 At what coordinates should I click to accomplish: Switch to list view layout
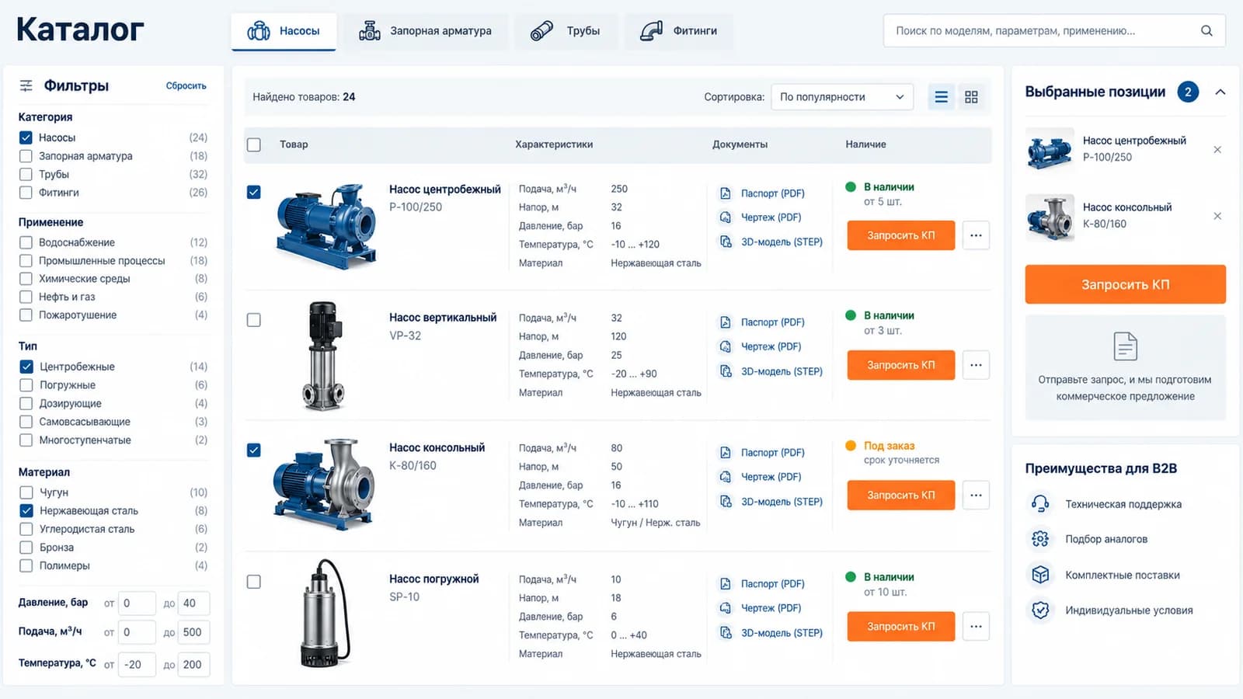pos(941,97)
